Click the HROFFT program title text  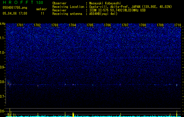pyautogui.click(x=18, y=2)
